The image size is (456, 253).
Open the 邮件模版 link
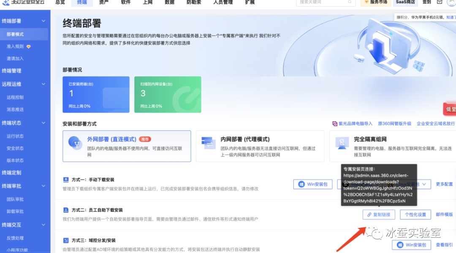pyautogui.click(x=444, y=214)
